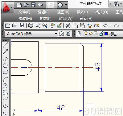Open the AutoCAD 经典 workspace dropdown
Screen dimensions: 123x116
31,34
